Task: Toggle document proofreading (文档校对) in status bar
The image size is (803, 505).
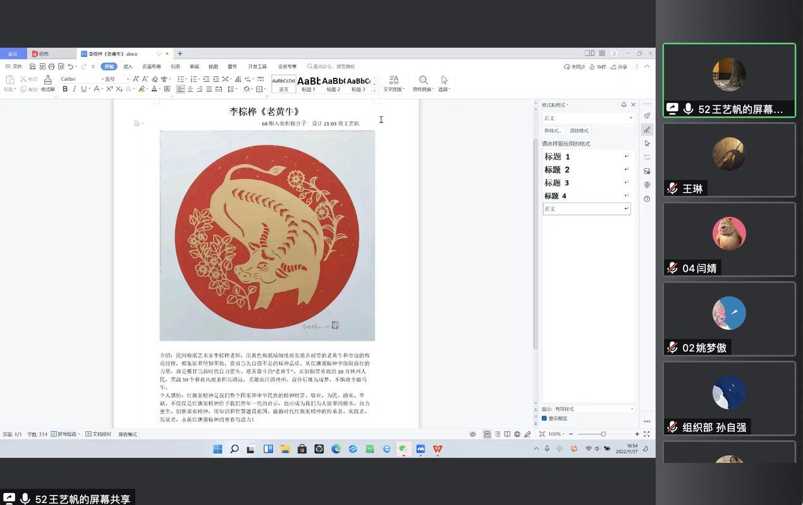Action: coord(98,434)
